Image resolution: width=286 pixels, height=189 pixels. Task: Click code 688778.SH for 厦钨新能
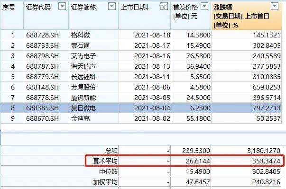click(x=42, y=98)
